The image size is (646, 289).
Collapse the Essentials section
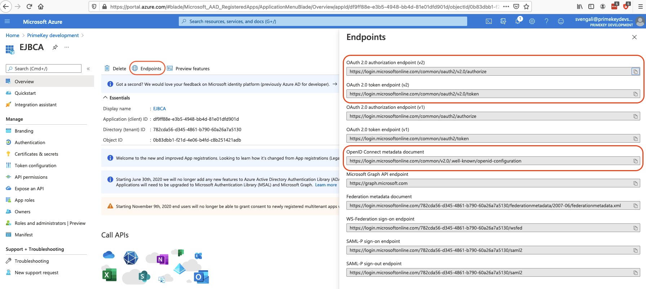106,98
